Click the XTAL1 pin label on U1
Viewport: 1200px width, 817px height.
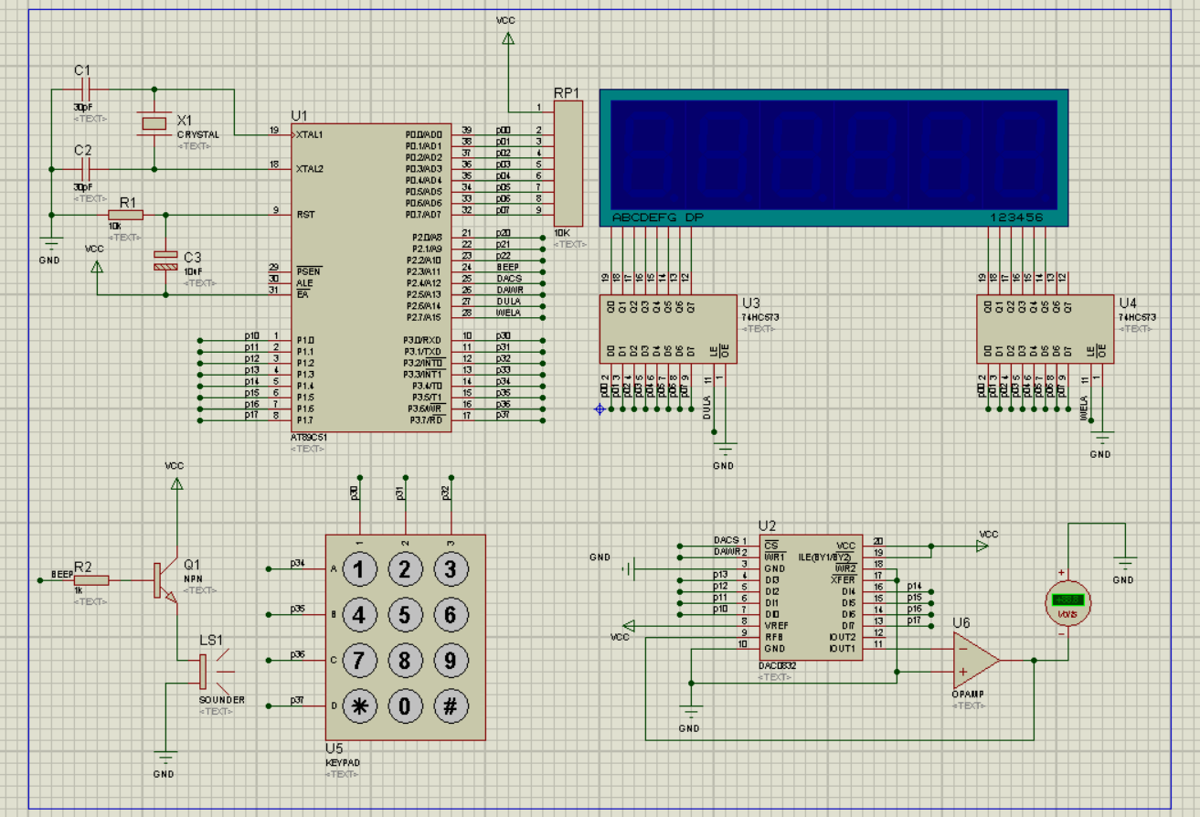310,134
